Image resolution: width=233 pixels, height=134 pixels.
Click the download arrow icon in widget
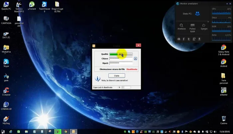pos(199,39)
